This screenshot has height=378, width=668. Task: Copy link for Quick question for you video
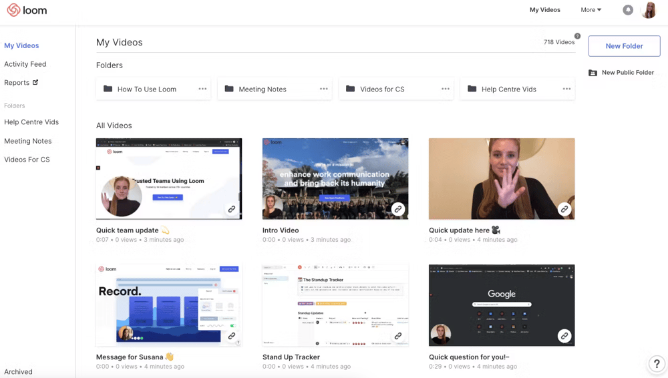pos(564,336)
